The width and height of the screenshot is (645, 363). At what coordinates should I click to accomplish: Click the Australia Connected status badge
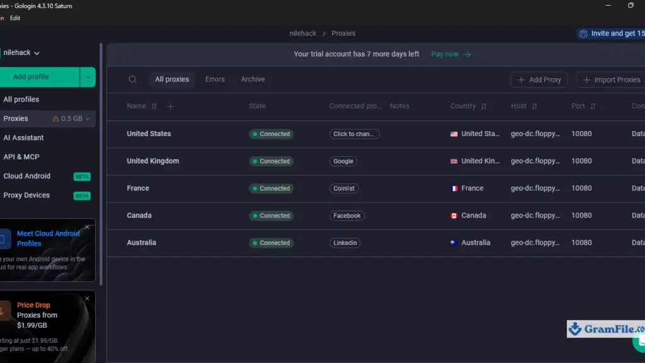click(271, 243)
